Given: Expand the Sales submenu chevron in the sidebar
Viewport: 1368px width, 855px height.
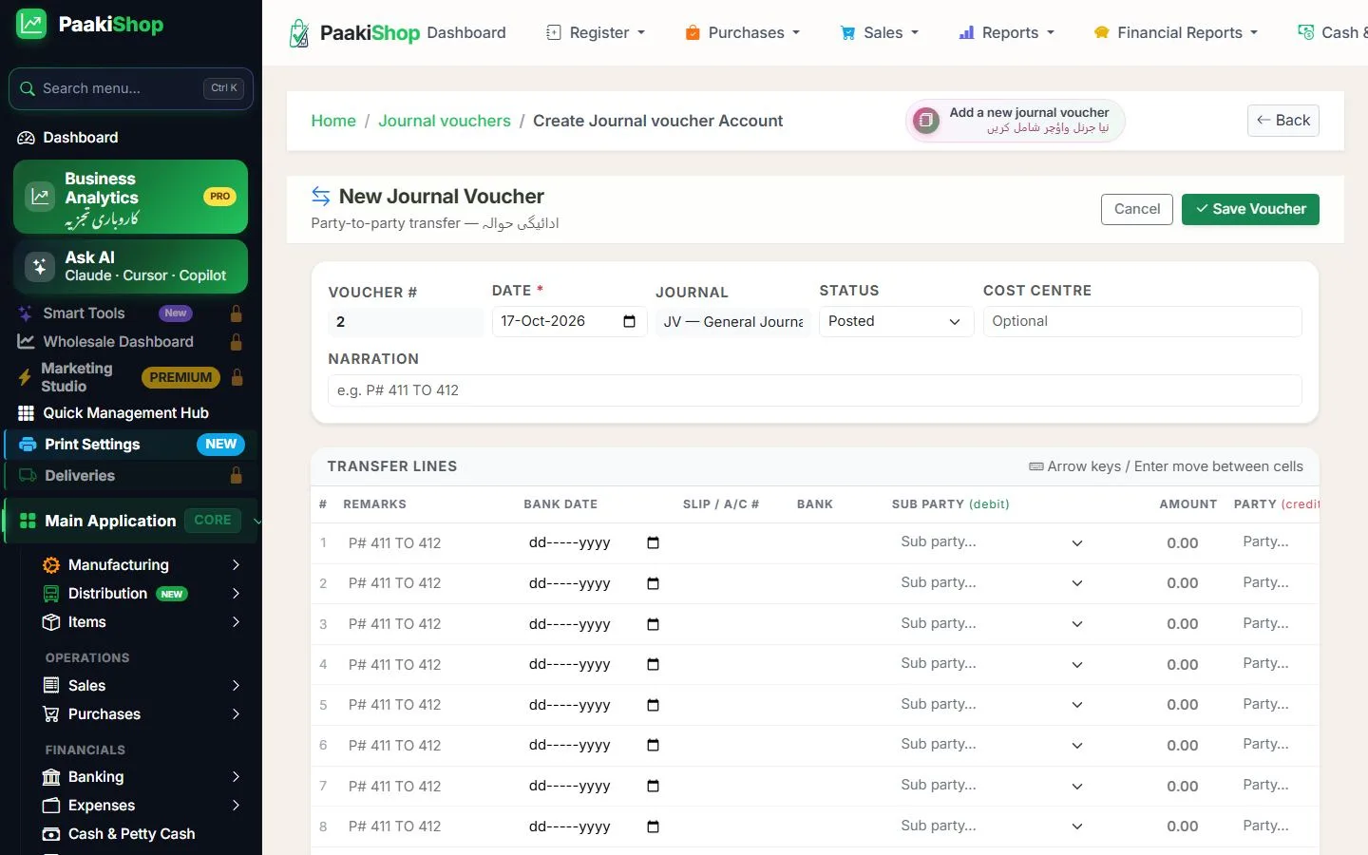Looking at the screenshot, I should tap(236, 686).
